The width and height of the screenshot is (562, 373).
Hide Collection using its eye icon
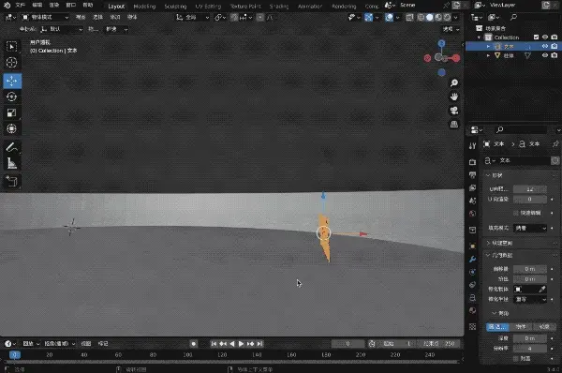(x=545, y=37)
